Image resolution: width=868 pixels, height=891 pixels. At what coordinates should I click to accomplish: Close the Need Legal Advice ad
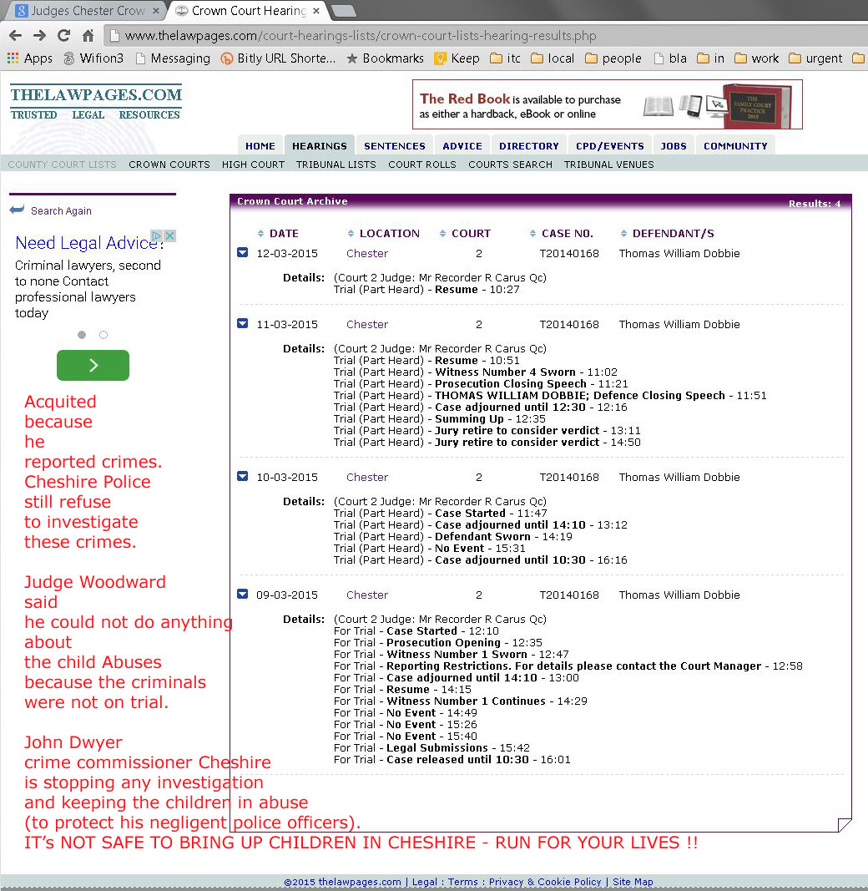coord(169,236)
